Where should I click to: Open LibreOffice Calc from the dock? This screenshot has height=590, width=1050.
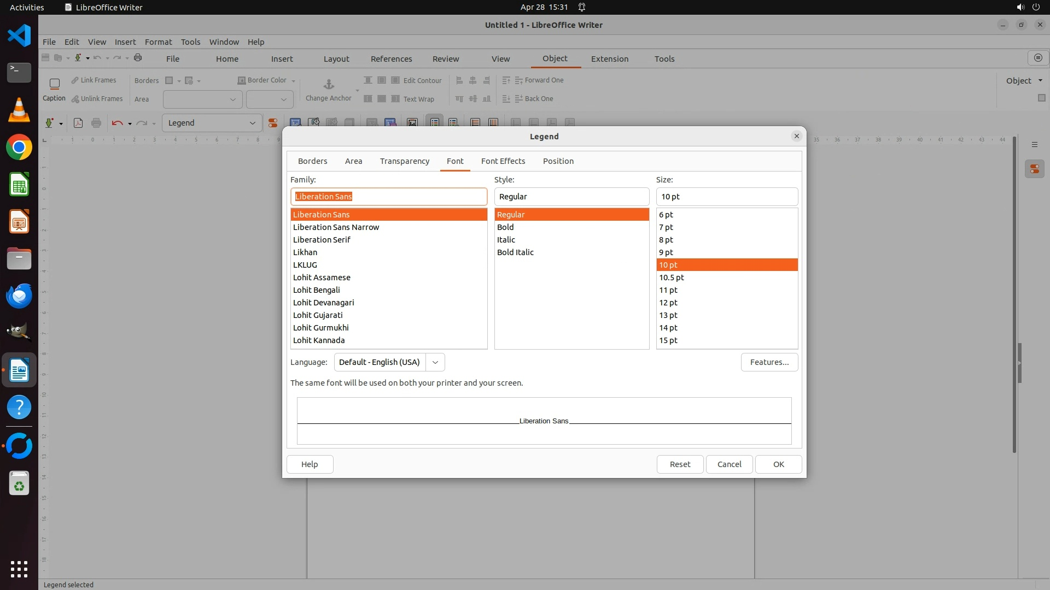(x=19, y=185)
